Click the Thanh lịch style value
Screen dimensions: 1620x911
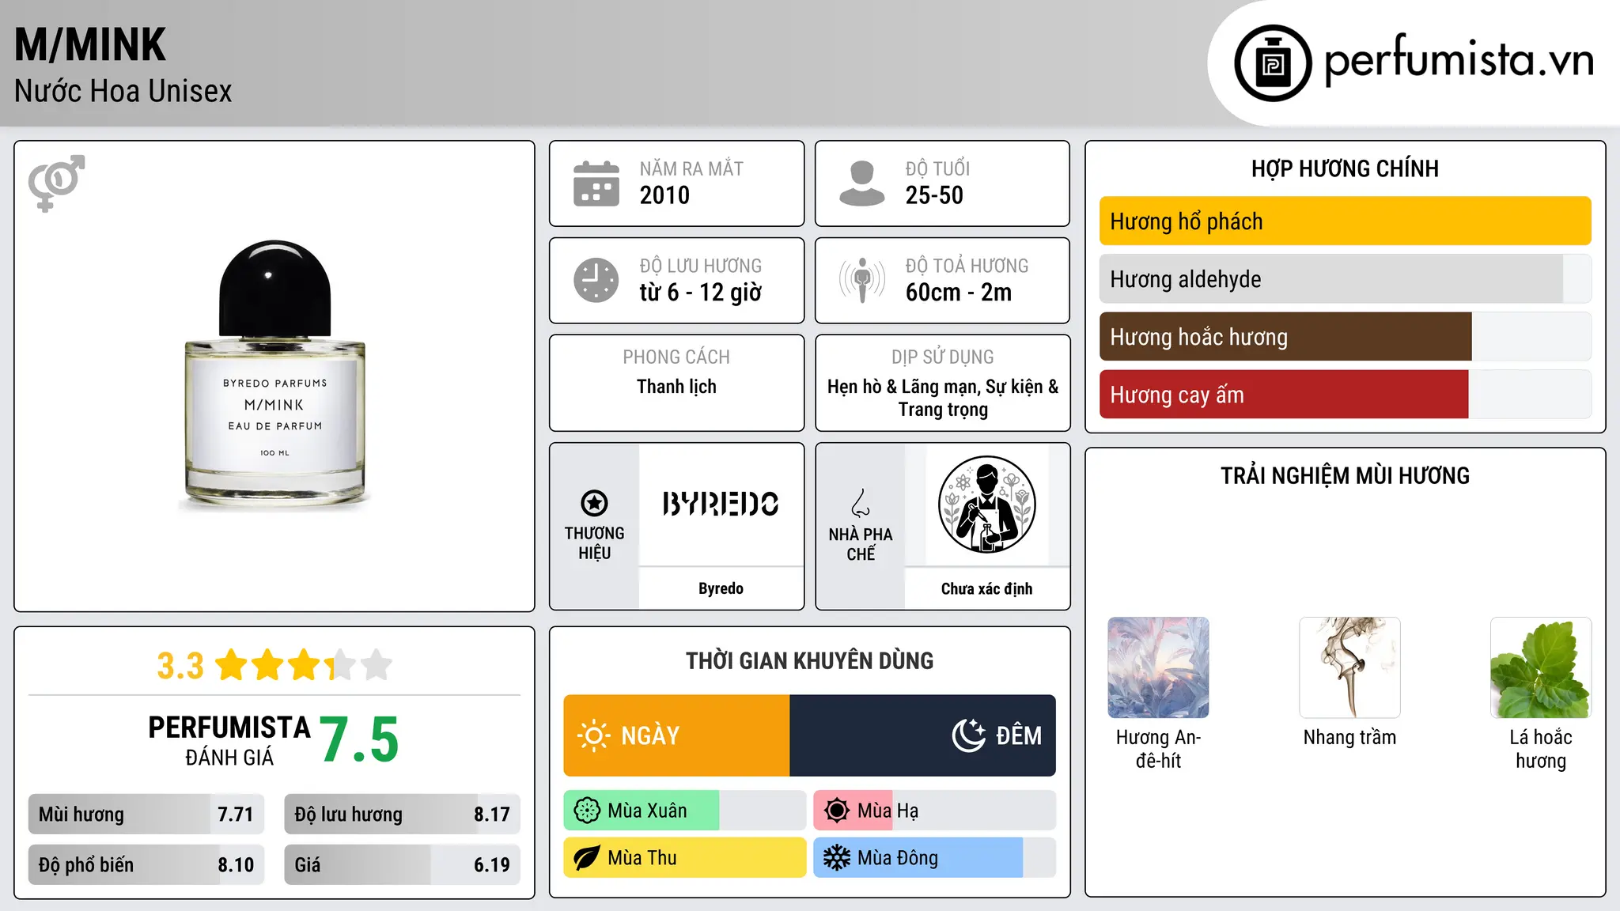click(x=676, y=387)
